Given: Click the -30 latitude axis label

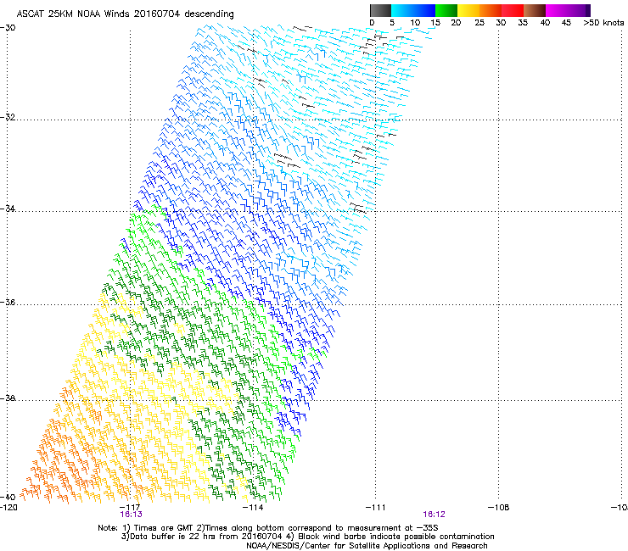Looking at the screenshot, I should point(8,28).
